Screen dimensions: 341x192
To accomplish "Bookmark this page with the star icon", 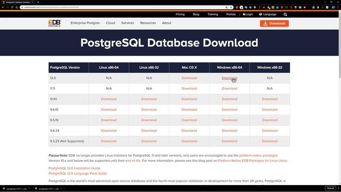I will 231,7.
